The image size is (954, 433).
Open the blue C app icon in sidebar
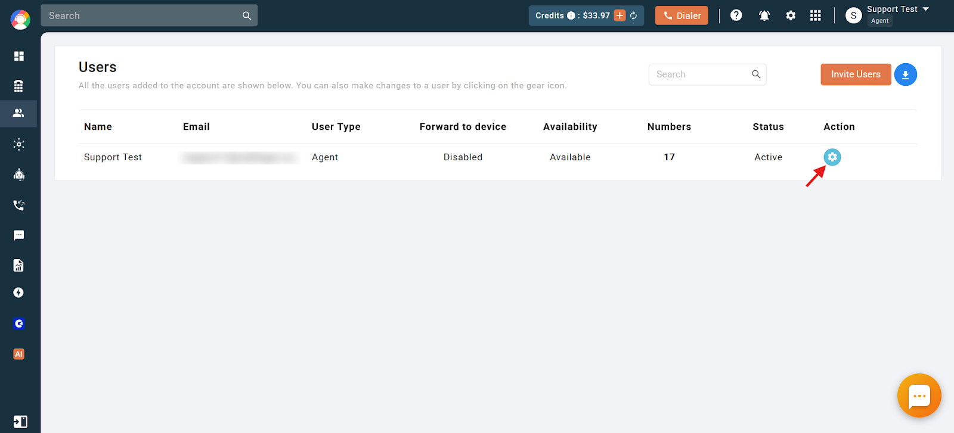(x=19, y=323)
